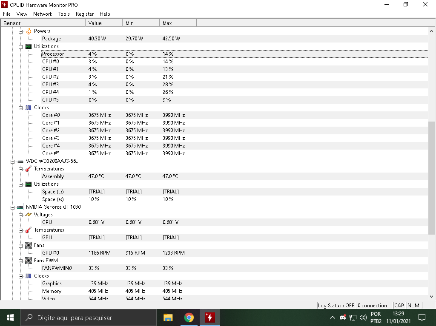Click the CPU Clocks waveform icon

click(29, 108)
